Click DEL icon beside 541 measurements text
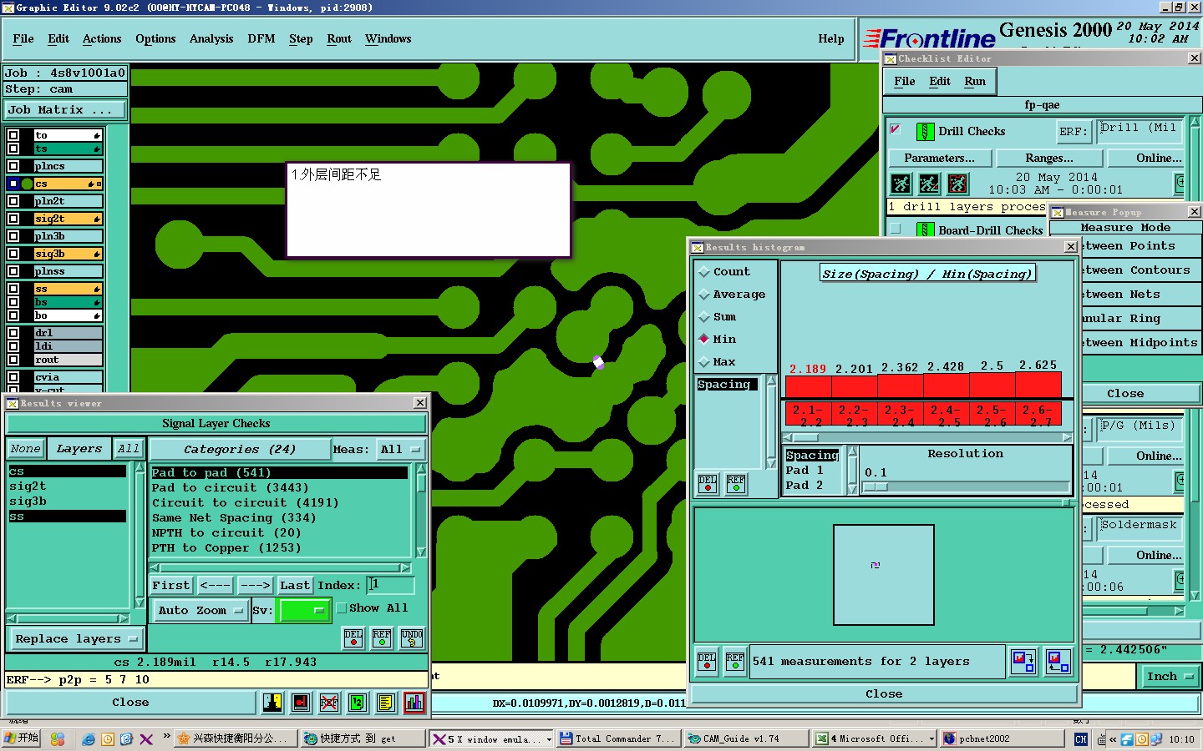Image resolution: width=1203 pixels, height=751 pixels. pos(707,662)
